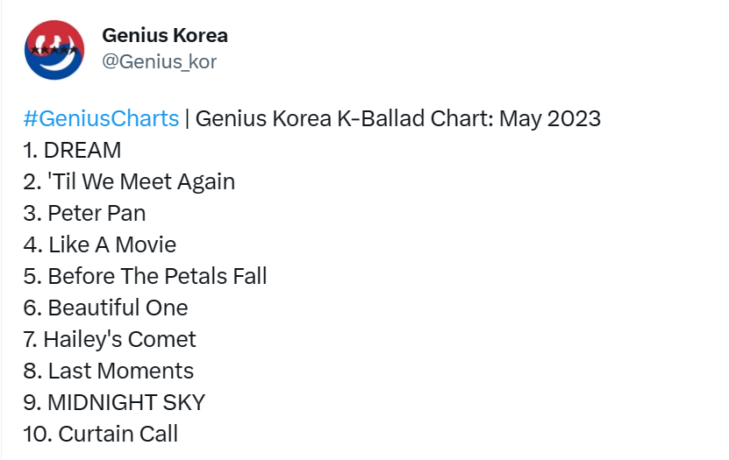Select the MIDNIGHT SKY entry

pos(114,402)
